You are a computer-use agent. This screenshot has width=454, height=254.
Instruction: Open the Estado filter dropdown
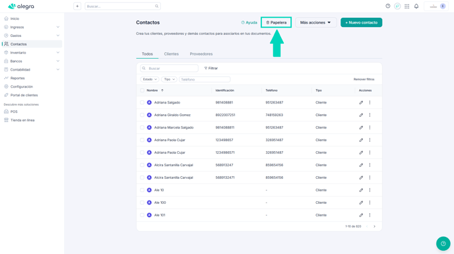click(150, 79)
